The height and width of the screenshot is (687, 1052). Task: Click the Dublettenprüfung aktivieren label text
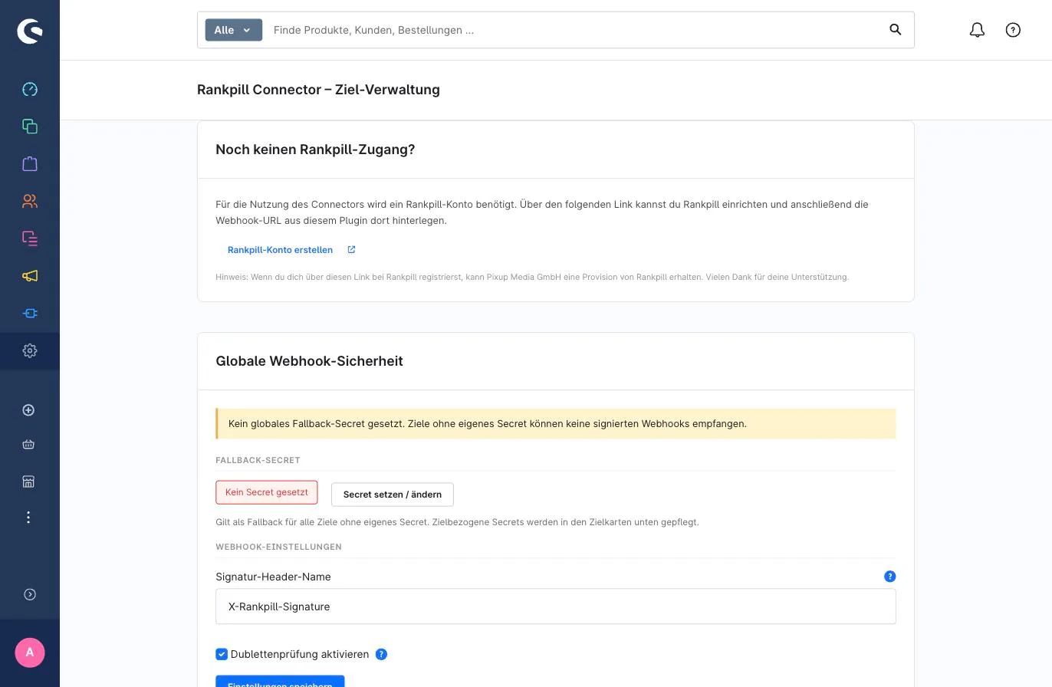coord(300,654)
